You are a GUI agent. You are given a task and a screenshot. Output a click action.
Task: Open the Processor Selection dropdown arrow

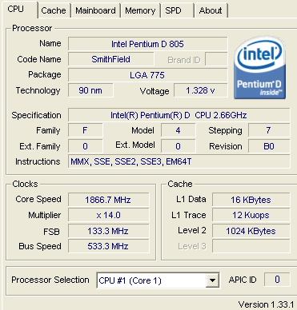[212, 280]
